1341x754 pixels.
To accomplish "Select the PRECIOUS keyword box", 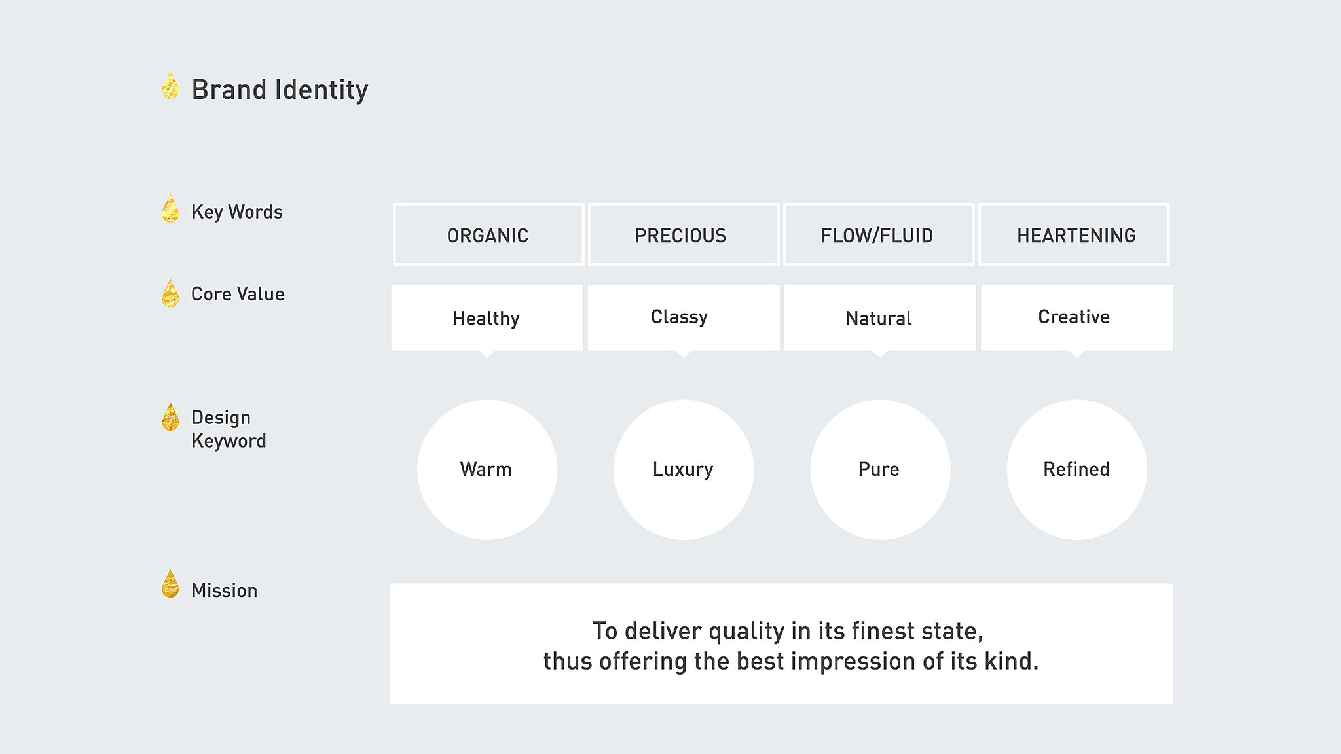I will coord(684,234).
